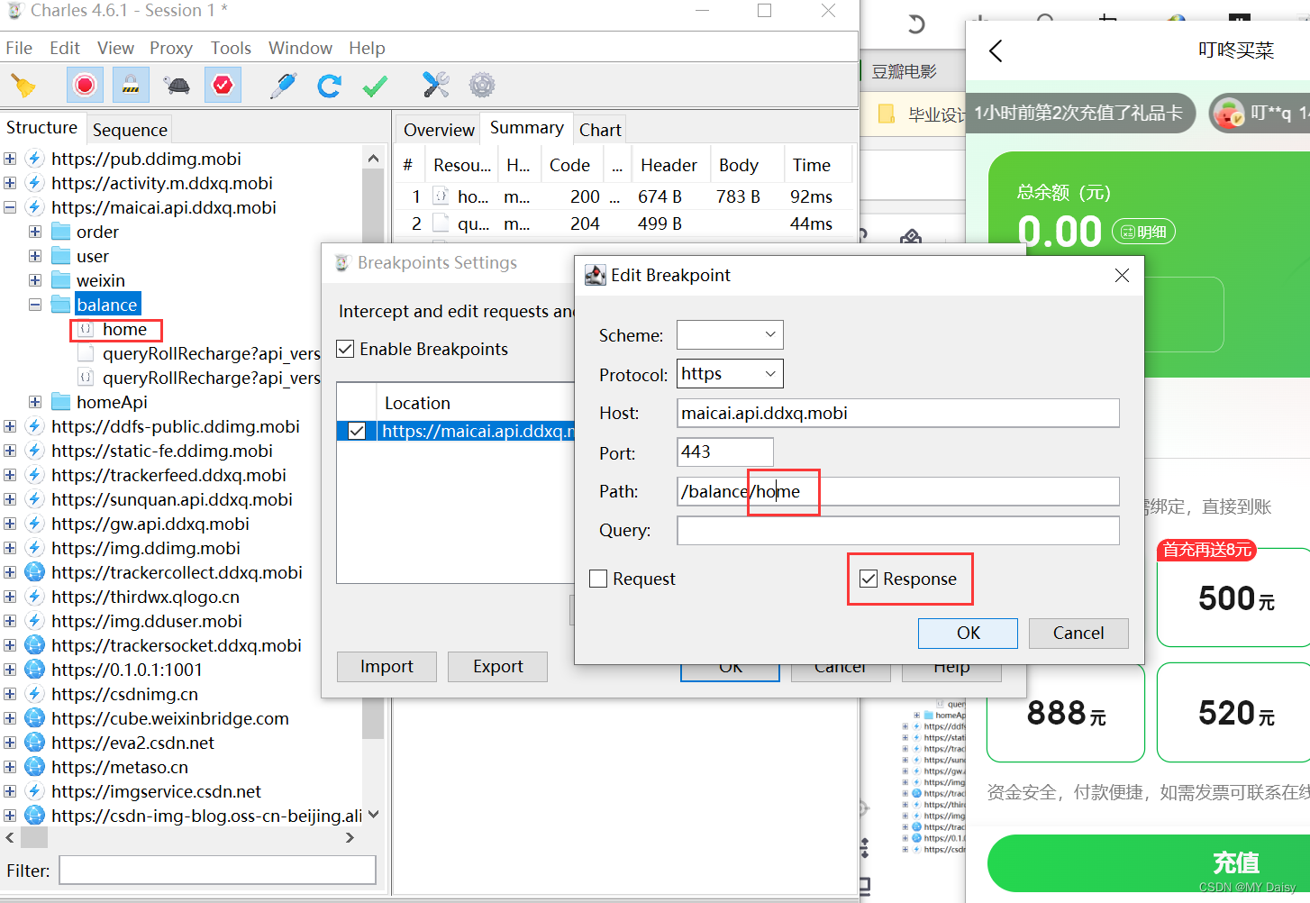Open the Proxy menu
Screen dimensions: 1310x903
(171, 48)
